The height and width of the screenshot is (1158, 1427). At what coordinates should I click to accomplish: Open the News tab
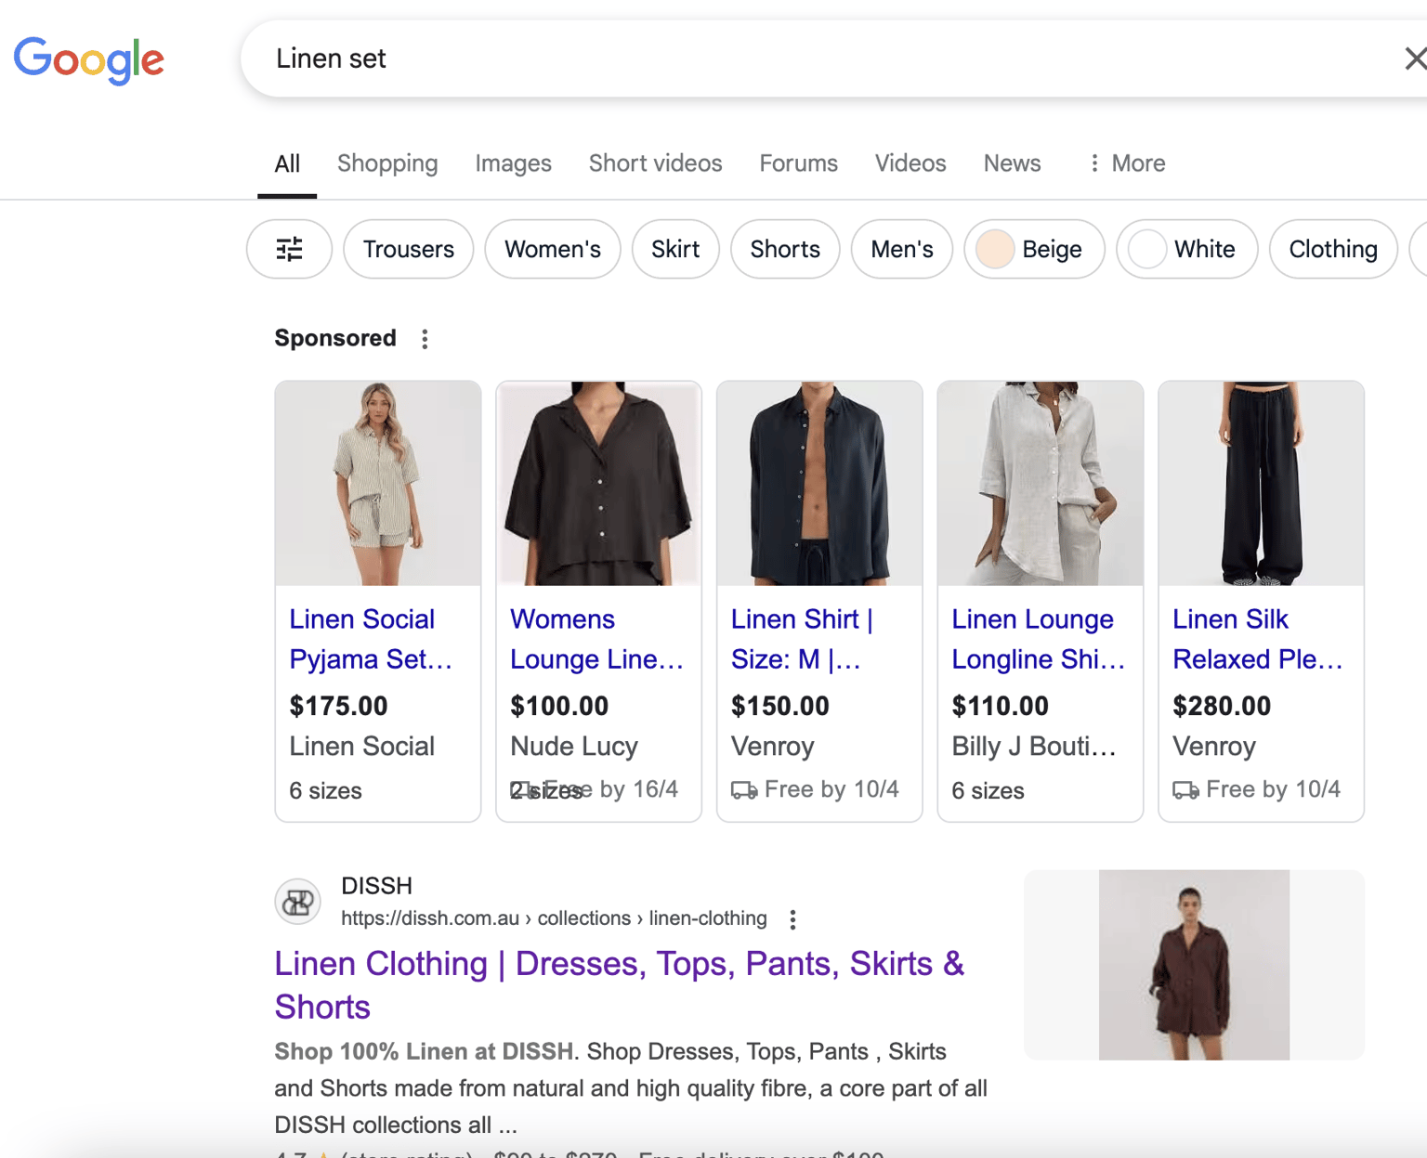pyautogui.click(x=1012, y=163)
